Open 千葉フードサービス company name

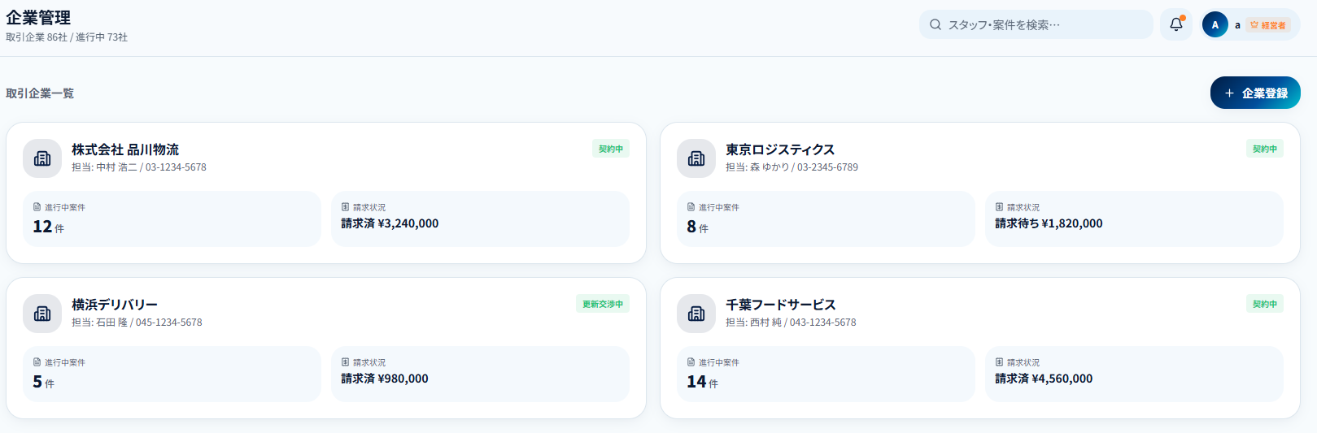tap(780, 305)
